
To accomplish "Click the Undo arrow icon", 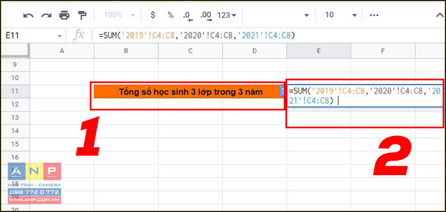I will pyautogui.click(x=28, y=15).
